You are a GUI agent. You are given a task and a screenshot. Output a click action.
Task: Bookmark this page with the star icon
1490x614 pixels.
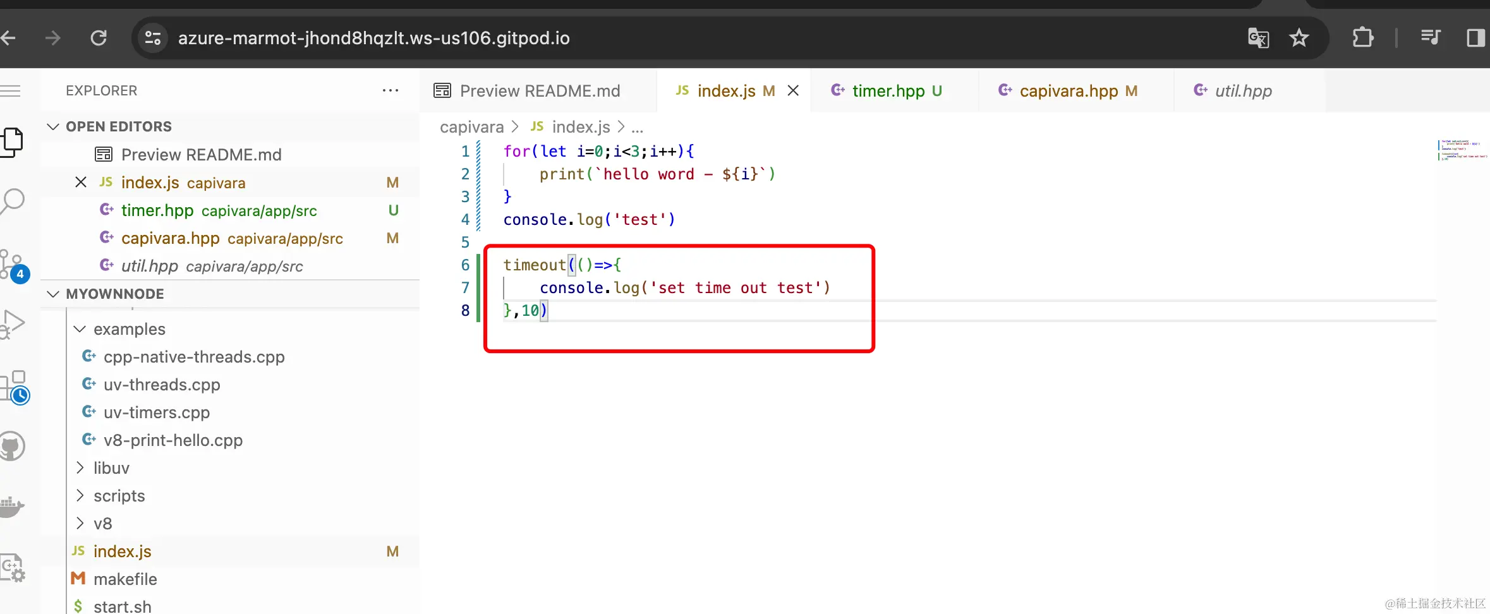pyautogui.click(x=1299, y=38)
